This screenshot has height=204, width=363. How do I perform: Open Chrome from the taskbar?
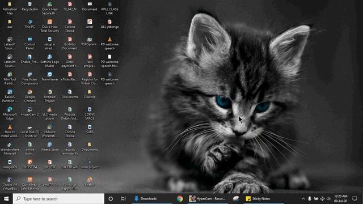(180, 199)
